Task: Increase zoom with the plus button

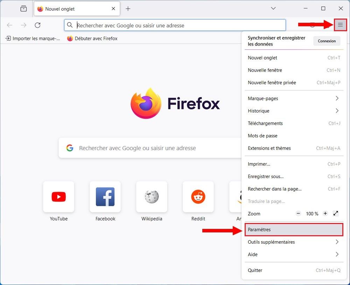Action: click(x=325, y=213)
